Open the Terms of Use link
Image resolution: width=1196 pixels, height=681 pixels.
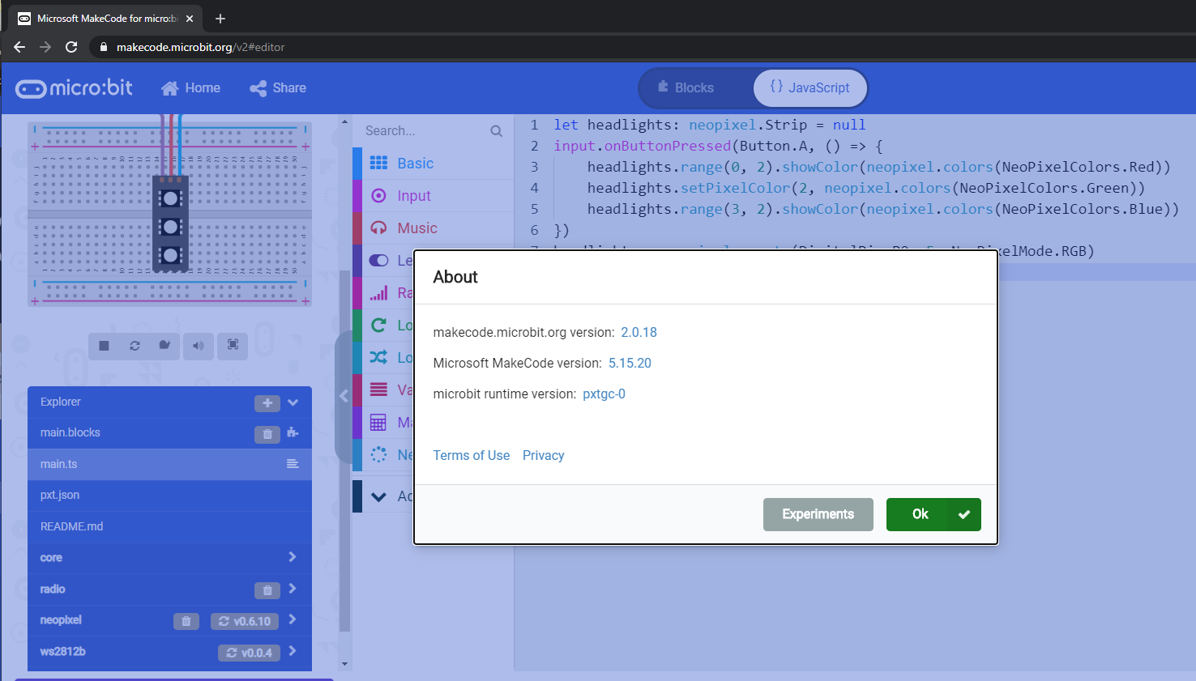[471, 455]
